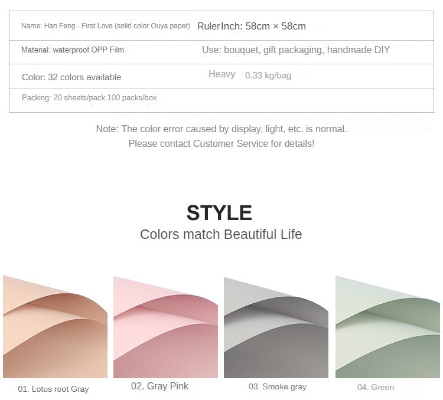Click the '01. Lotus root Gray' label

click(x=53, y=389)
